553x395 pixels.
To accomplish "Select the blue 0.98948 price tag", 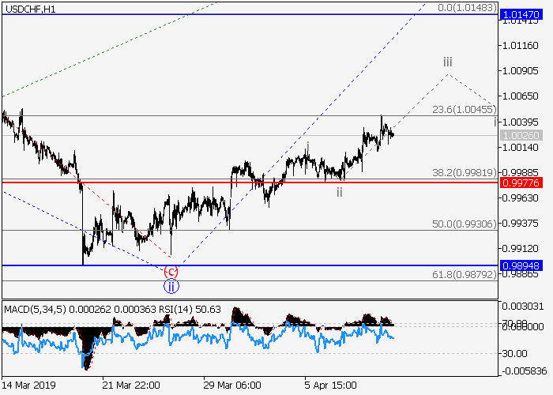I will click(x=520, y=266).
